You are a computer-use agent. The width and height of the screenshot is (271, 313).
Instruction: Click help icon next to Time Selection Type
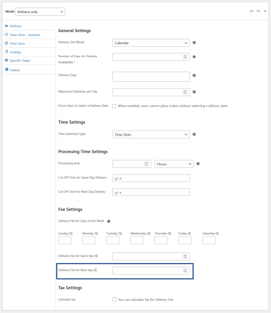click(x=194, y=134)
